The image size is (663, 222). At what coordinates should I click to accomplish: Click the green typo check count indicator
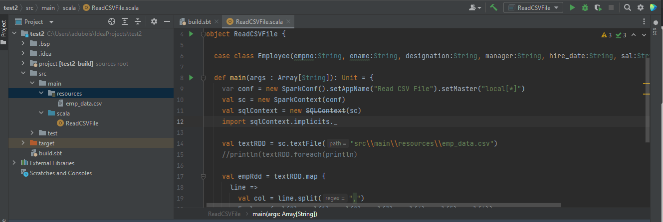point(621,35)
